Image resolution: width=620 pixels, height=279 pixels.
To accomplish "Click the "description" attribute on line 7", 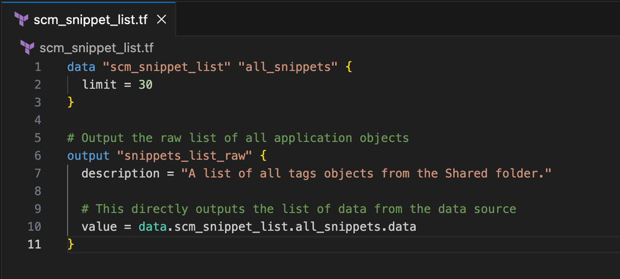I will 120,174.
